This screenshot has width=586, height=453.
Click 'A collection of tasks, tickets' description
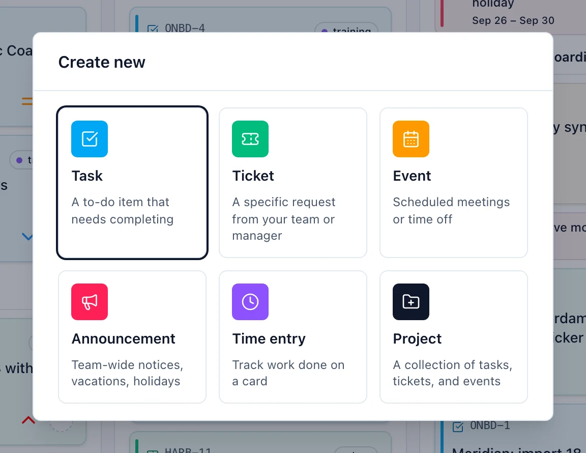point(453,373)
